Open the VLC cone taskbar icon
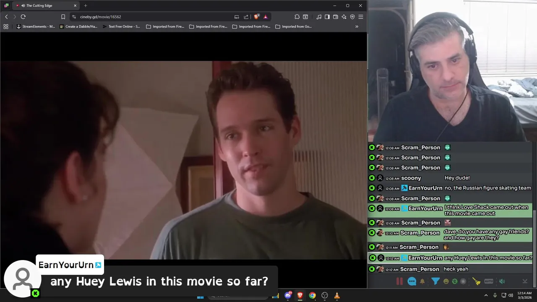 coord(337,295)
